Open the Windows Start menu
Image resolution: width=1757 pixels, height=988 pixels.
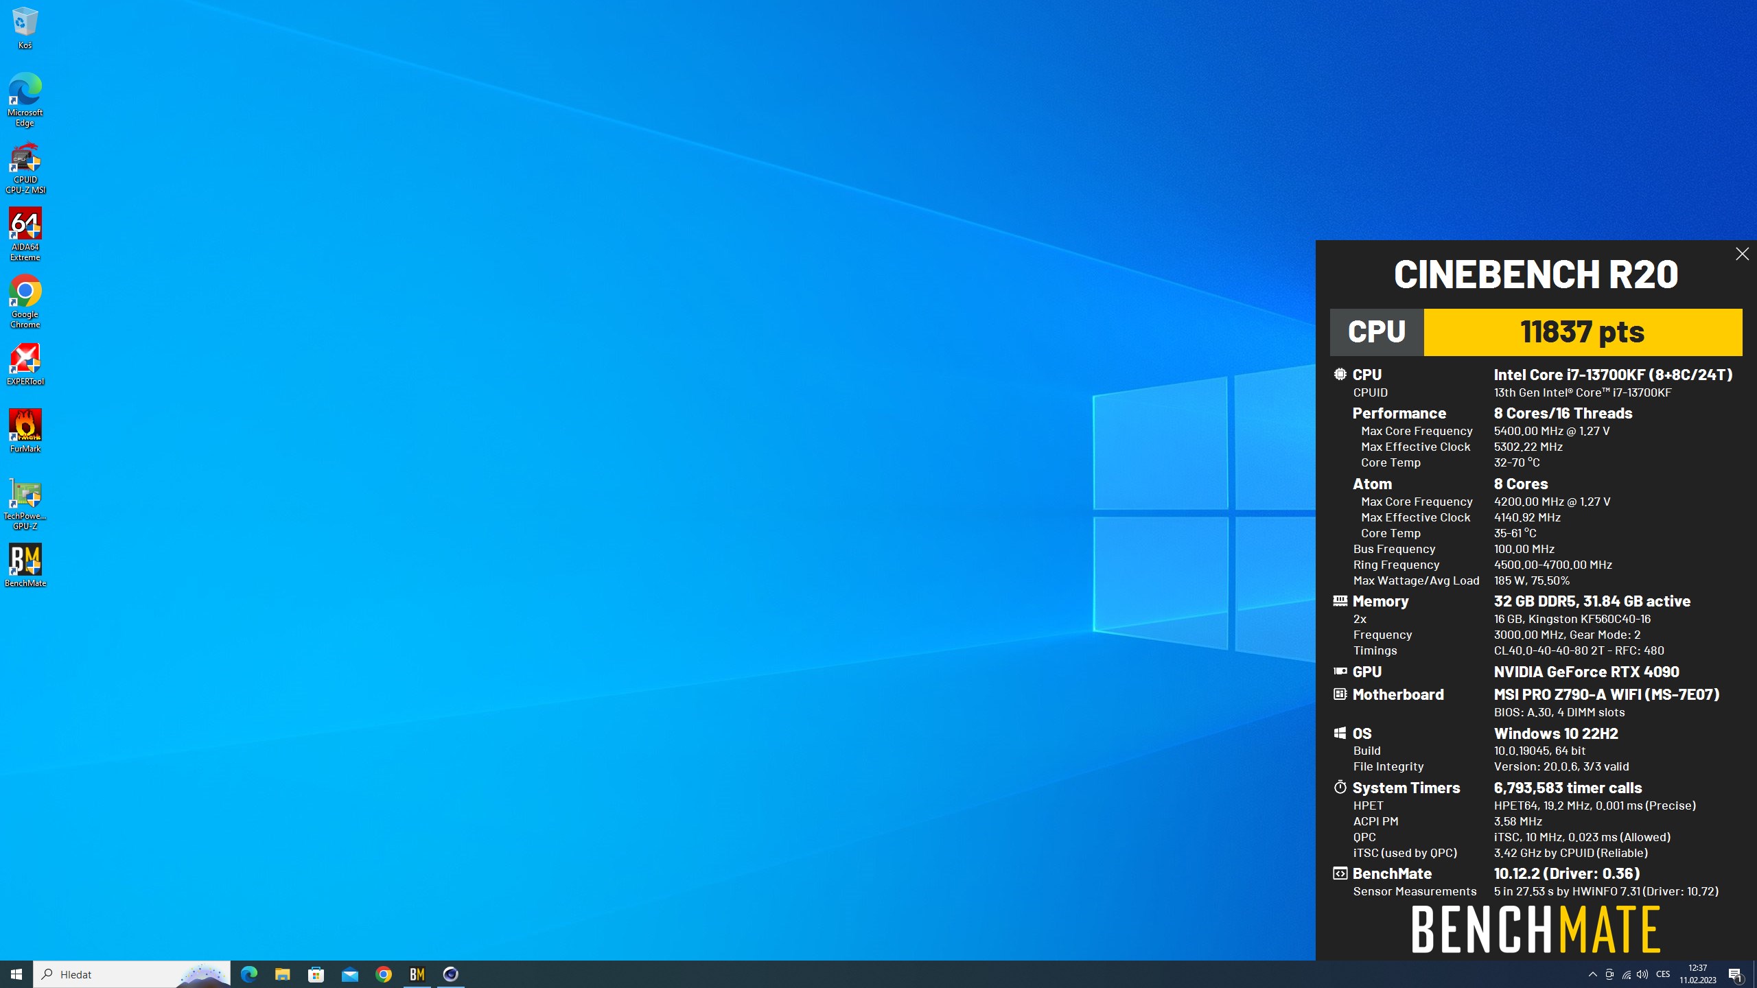[16, 974]
